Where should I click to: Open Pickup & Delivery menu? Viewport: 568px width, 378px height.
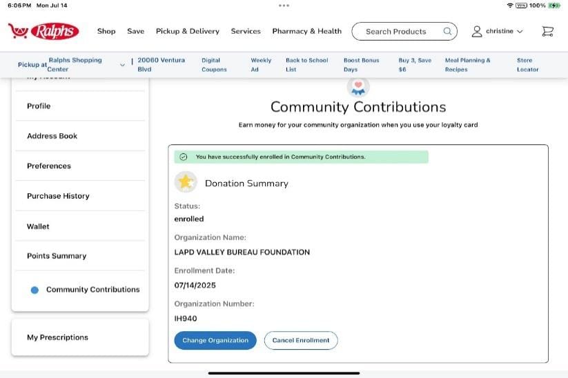(x=188, y=31)
